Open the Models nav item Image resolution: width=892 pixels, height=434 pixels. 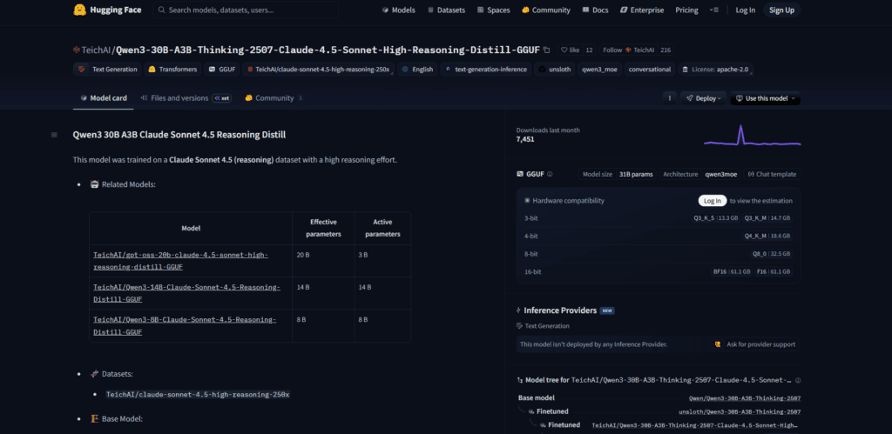point(399,10)
